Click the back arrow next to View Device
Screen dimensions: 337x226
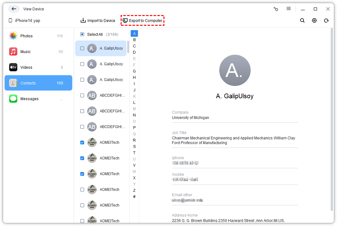click(14, 9)
